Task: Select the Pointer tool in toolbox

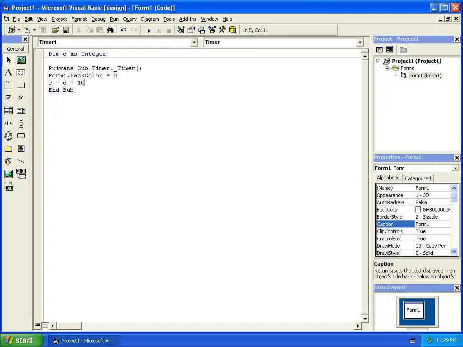Action: [x=9, y=60]
